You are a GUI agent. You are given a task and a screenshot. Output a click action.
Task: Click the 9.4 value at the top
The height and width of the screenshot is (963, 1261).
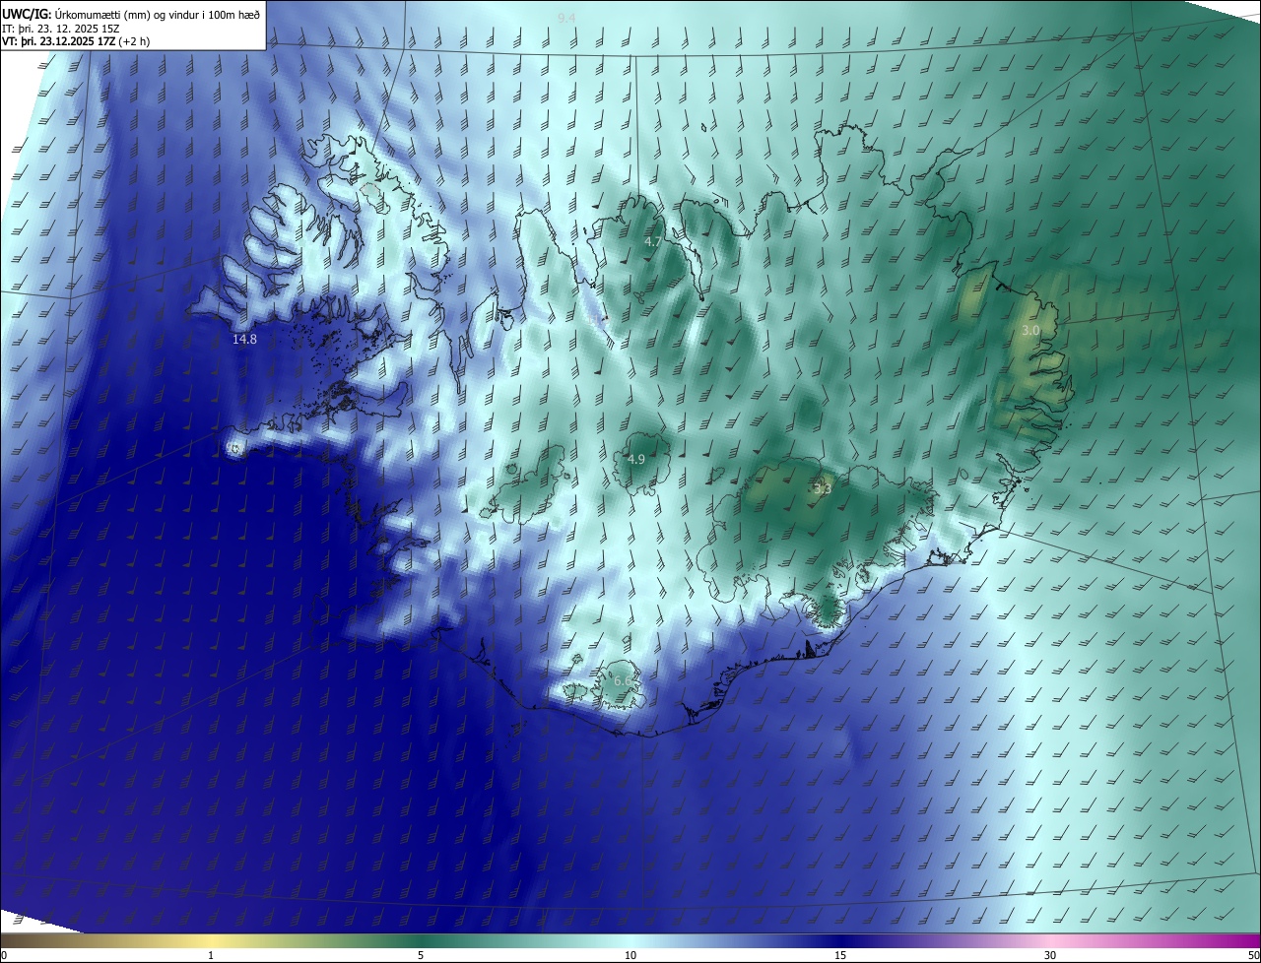click(x=566, y=18)
